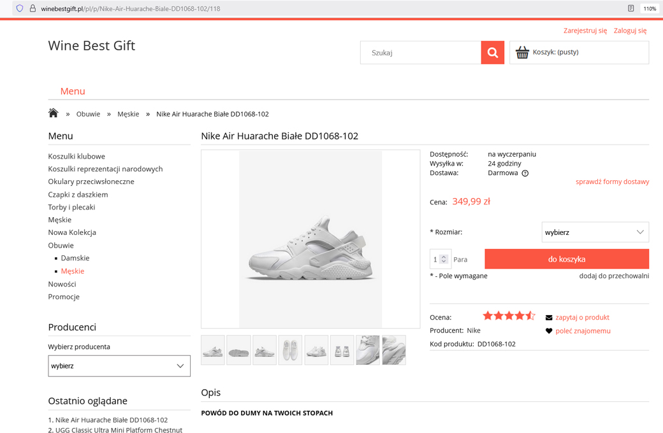Open Torby i plecaki category
Screen dimensions: 663x433
tap(71, 208)
